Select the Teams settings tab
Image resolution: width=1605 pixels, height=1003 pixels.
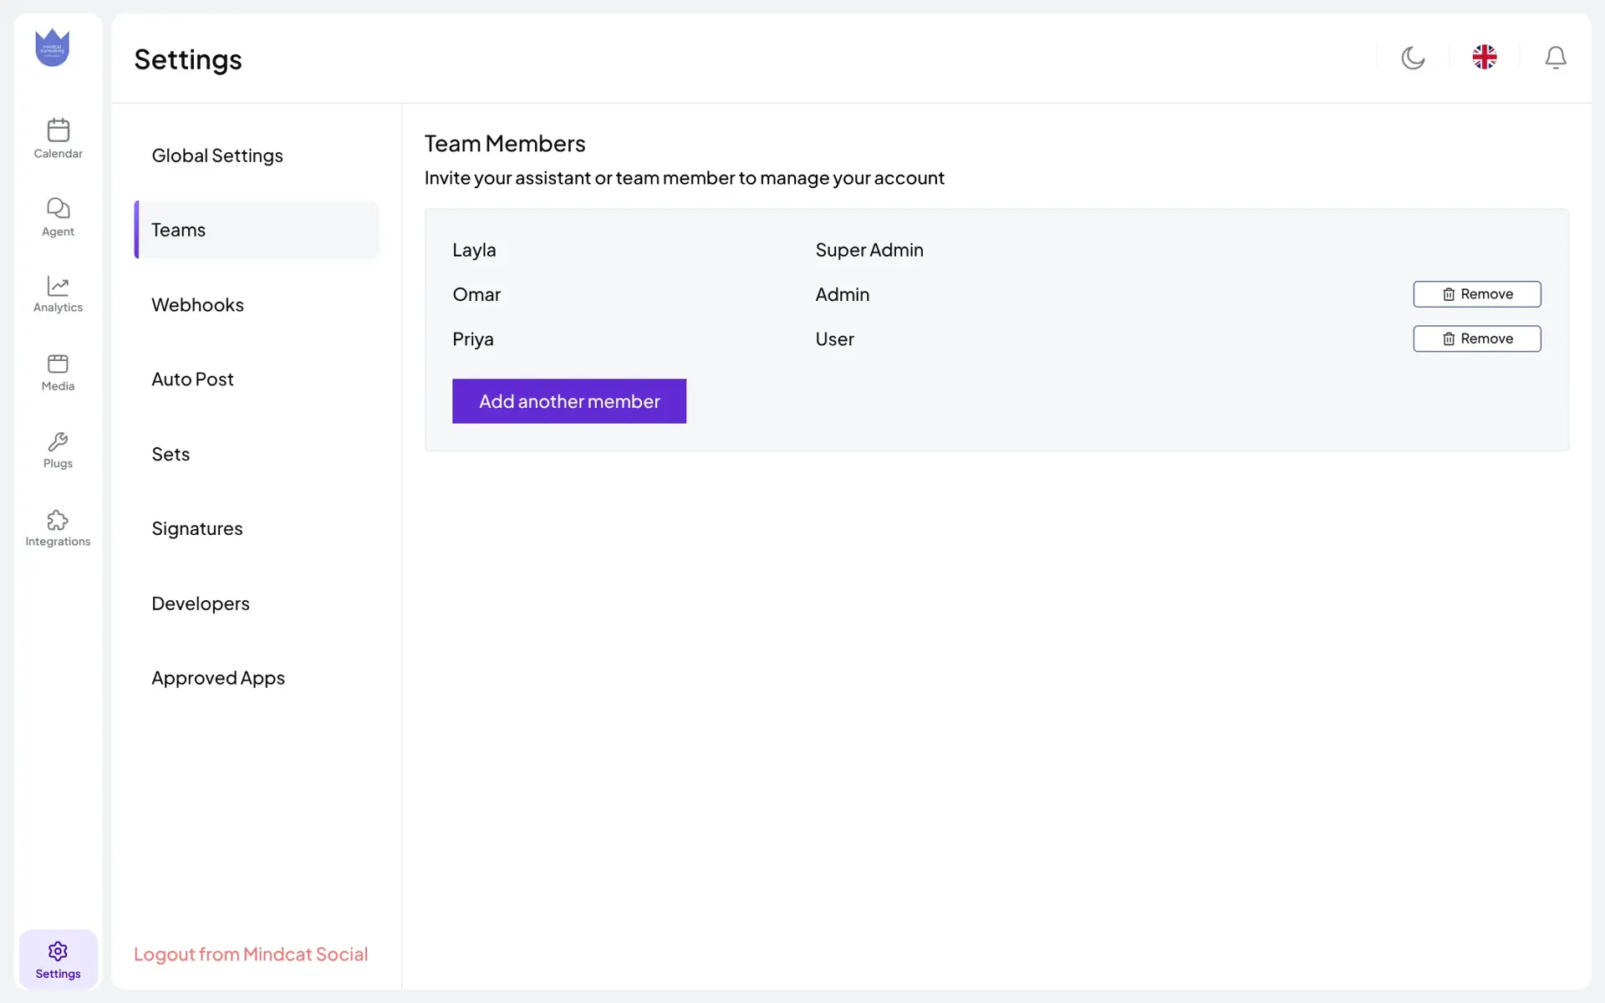click(x=257, y=230)
